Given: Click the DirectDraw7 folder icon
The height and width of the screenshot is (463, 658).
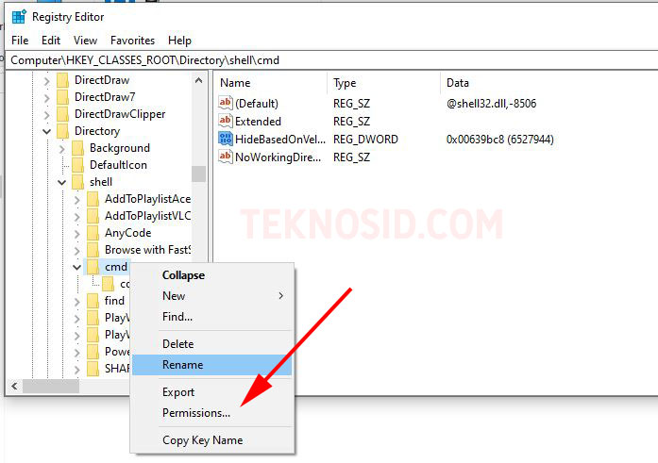Looking at the screenshot, I should (x=63, y=97).
